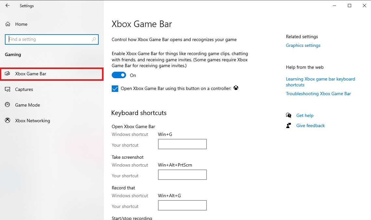
Task: Click the Xbox Game Bar page title
Action: [142, 24]
